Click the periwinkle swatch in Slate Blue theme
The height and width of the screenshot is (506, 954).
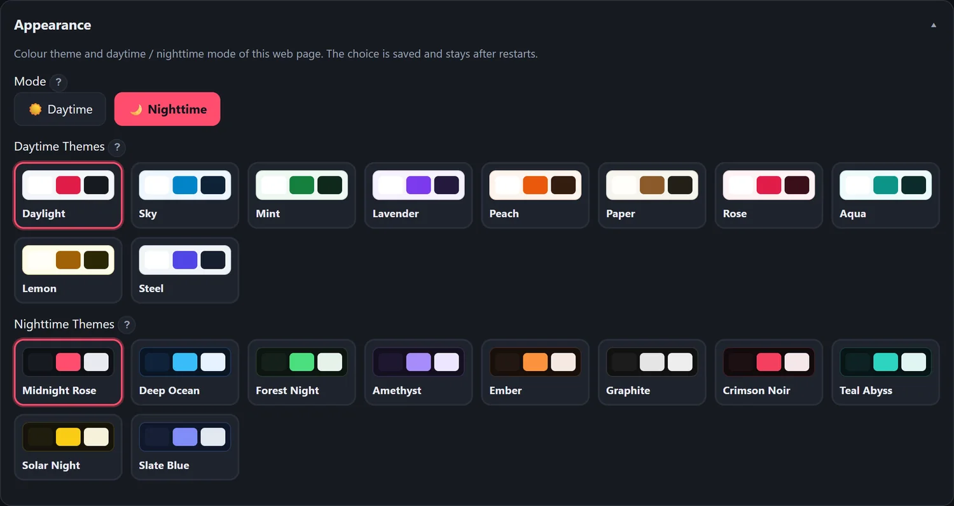pos(185,437)
